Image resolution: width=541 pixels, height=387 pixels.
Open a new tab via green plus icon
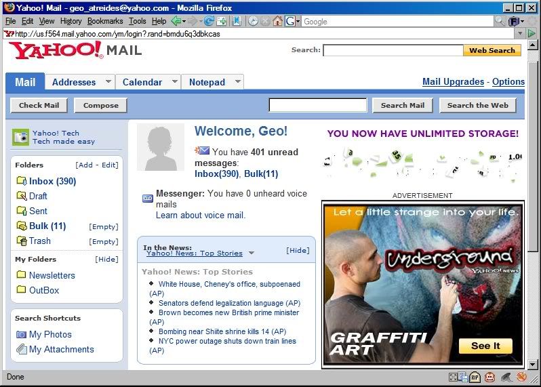pos(222,22)
